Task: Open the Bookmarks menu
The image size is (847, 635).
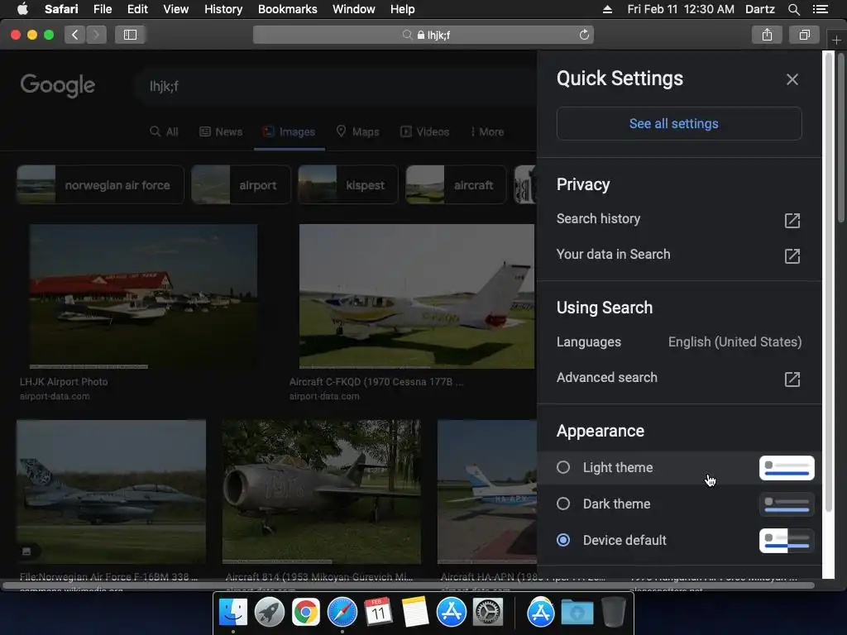Action: point(287,9)
